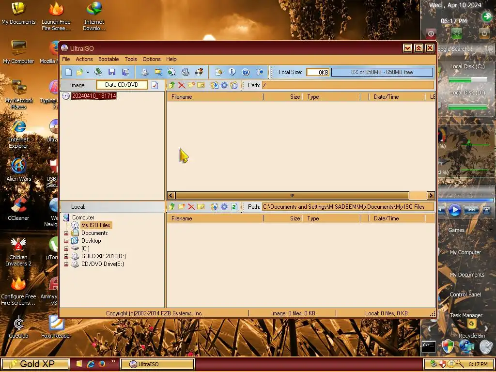
Task: Open the File menu
Action: coord(66,59)
